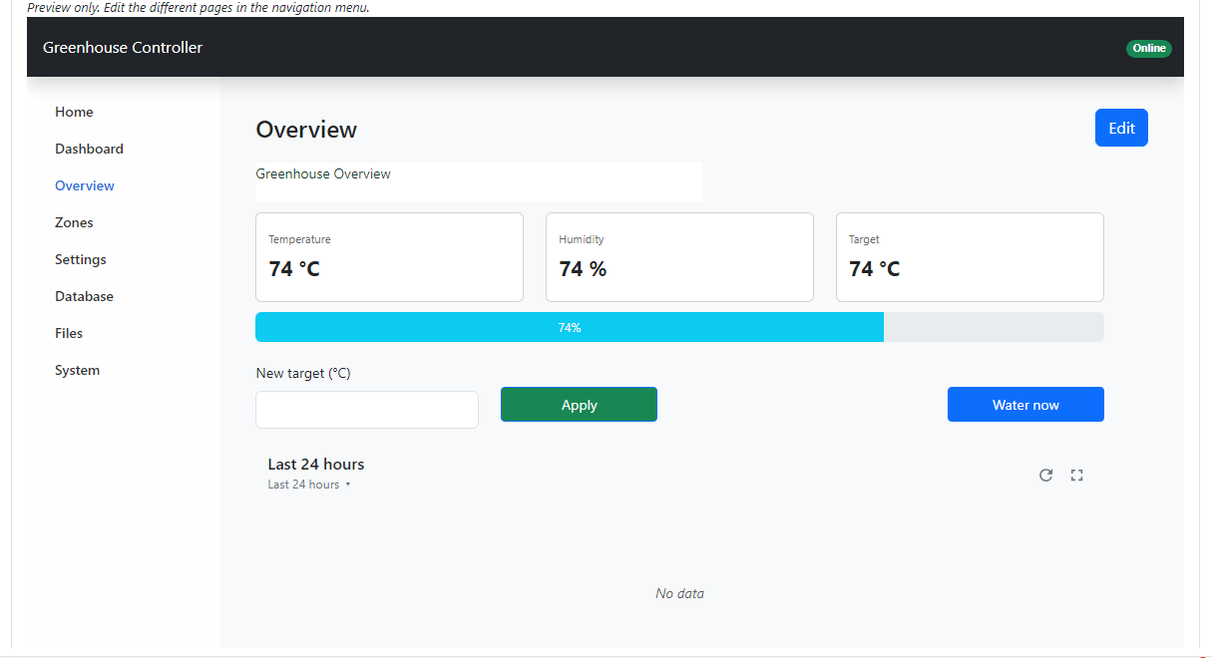Open Files in the sidebar

point(69,333)
